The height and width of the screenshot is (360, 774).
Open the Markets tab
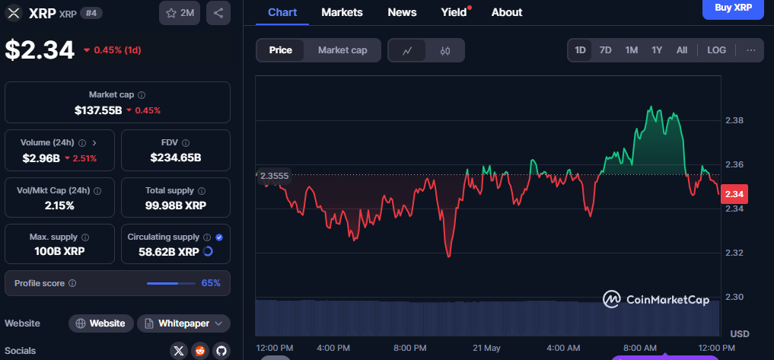tap(342, 12)
